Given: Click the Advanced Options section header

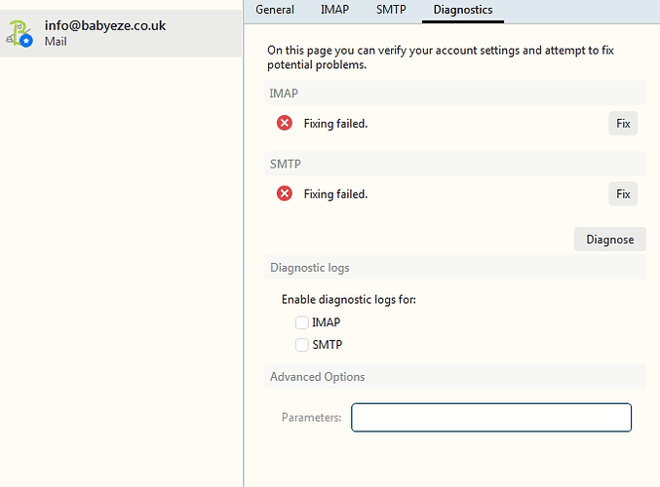Looking at the screenshot, I should (318, 377).
